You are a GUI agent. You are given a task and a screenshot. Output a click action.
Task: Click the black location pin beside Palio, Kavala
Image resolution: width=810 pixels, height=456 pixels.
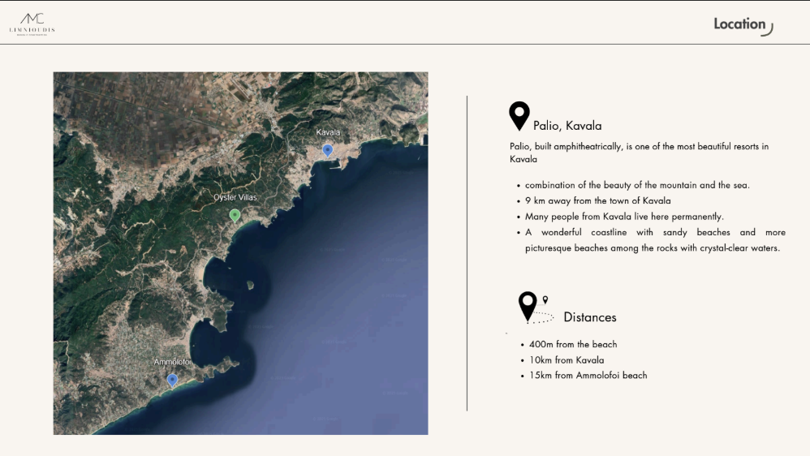[519, 116]
